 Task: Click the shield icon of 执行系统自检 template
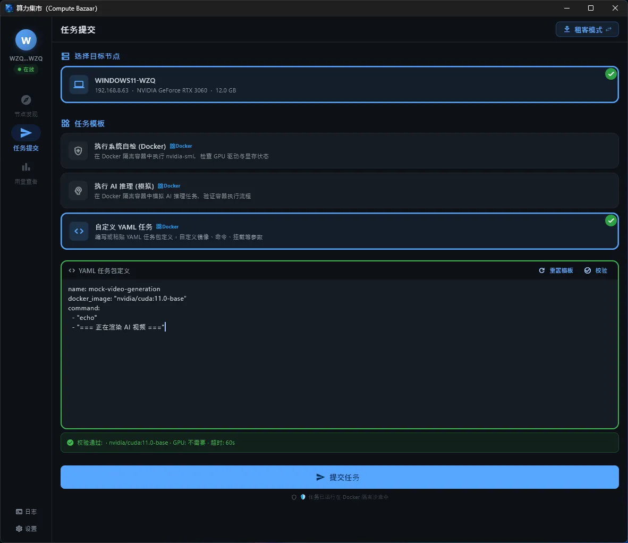(x=78, y=150)
